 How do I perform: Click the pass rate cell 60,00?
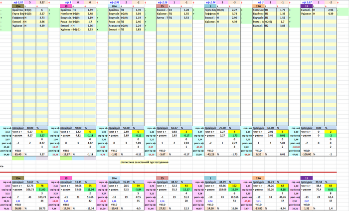tap(270, 128)
